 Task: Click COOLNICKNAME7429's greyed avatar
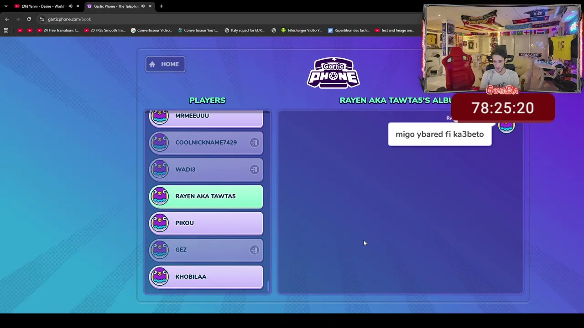160,143
